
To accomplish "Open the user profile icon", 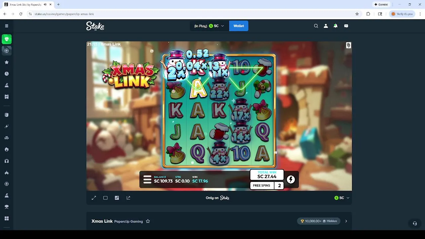I will [326, 26].
